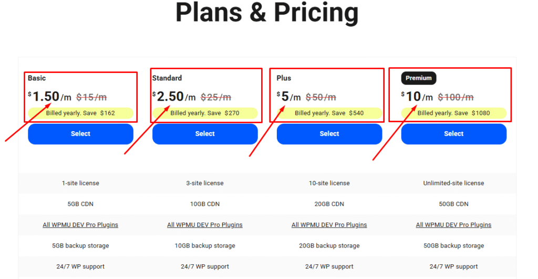Click the Billed yearly Save $162 banner
The width and height of the screenshot is (538, 279).
(x=80, y=113)
